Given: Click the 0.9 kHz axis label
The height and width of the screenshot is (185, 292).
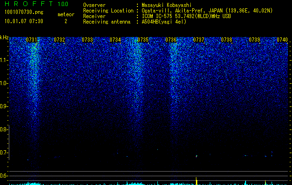Looking at the screenshot, I should click(x=4, y=106).
